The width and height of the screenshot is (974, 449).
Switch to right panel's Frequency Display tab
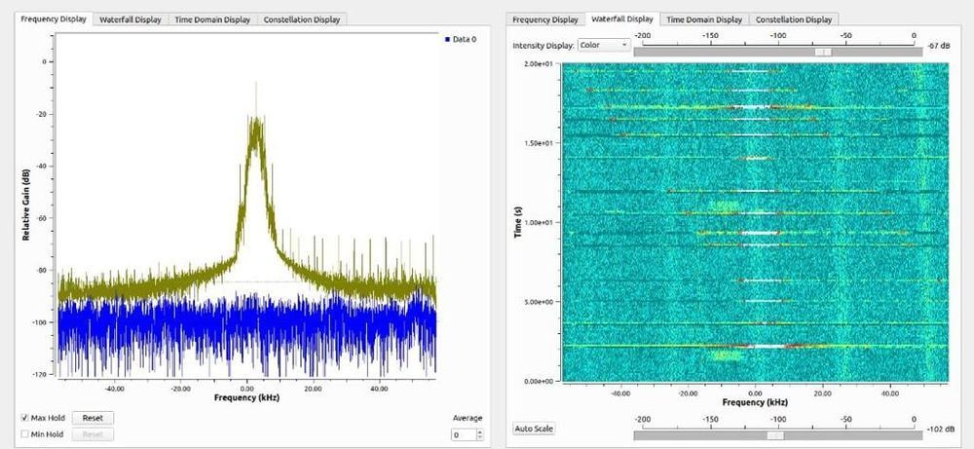pyautogui.click(x=545, y=19)
